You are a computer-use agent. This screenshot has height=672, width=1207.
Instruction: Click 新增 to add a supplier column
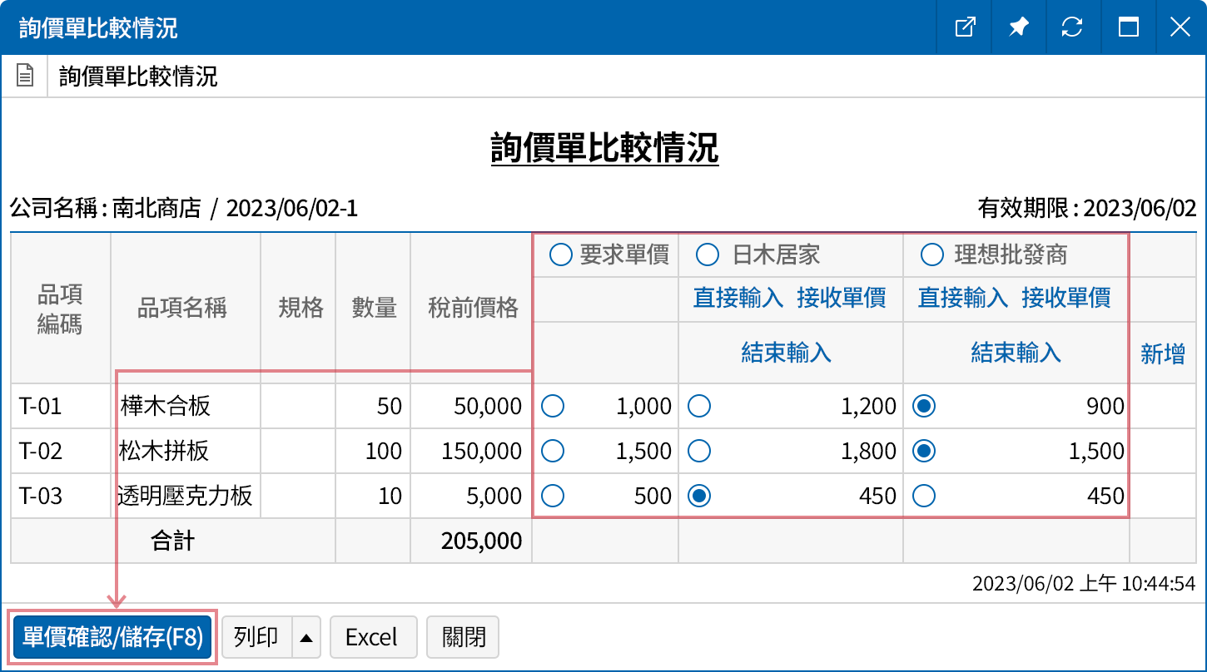click(1162, 351)
